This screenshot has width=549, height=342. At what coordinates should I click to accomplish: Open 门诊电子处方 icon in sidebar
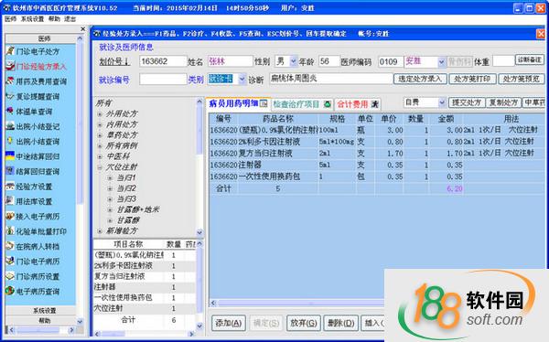[x=10, y=51]
